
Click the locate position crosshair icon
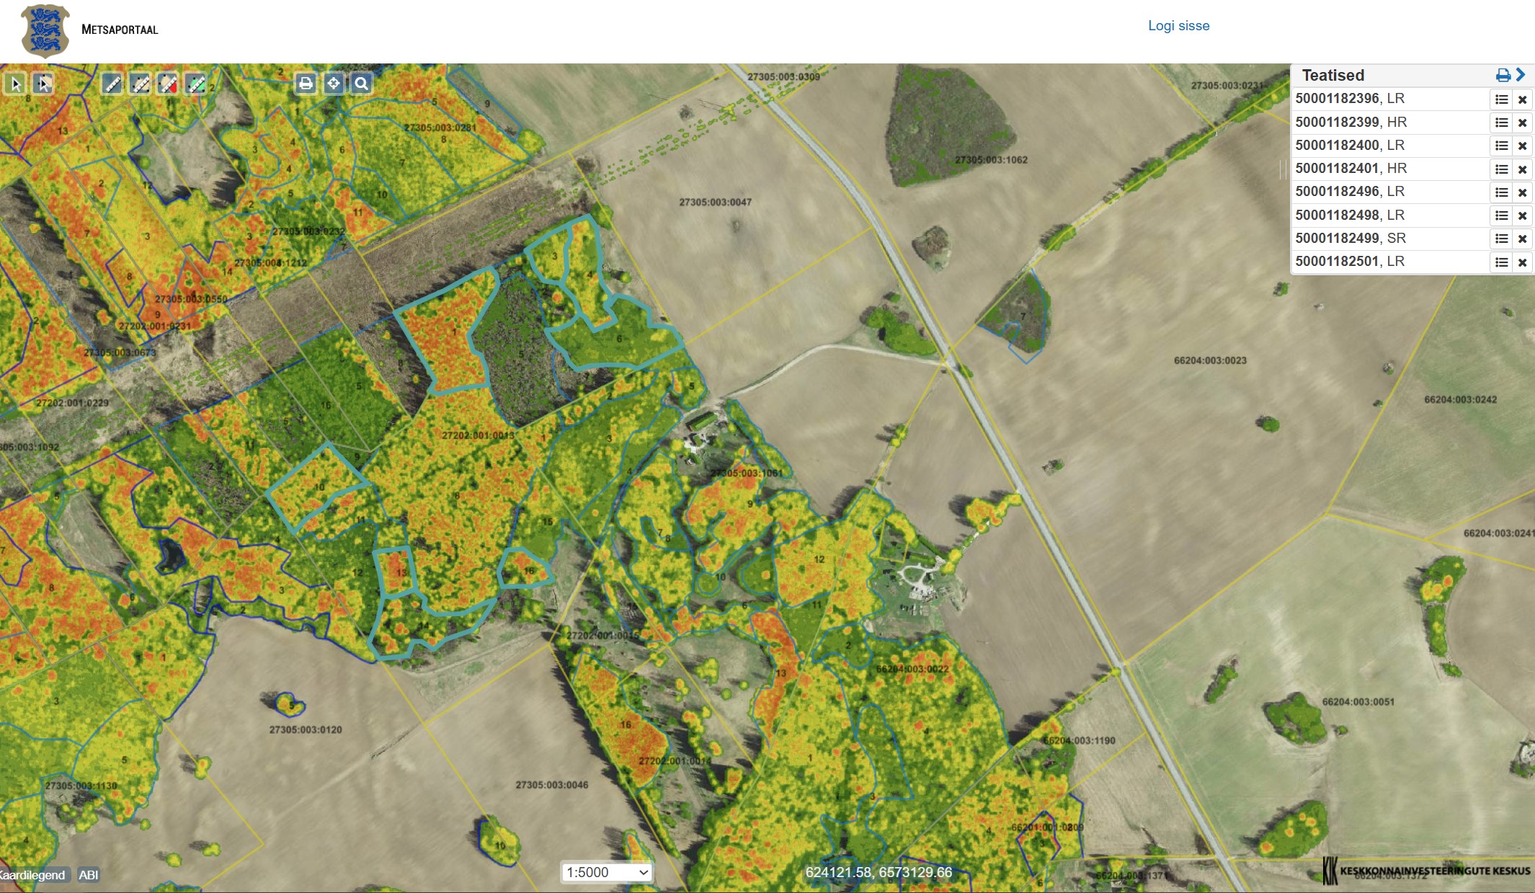pos(334,84)
